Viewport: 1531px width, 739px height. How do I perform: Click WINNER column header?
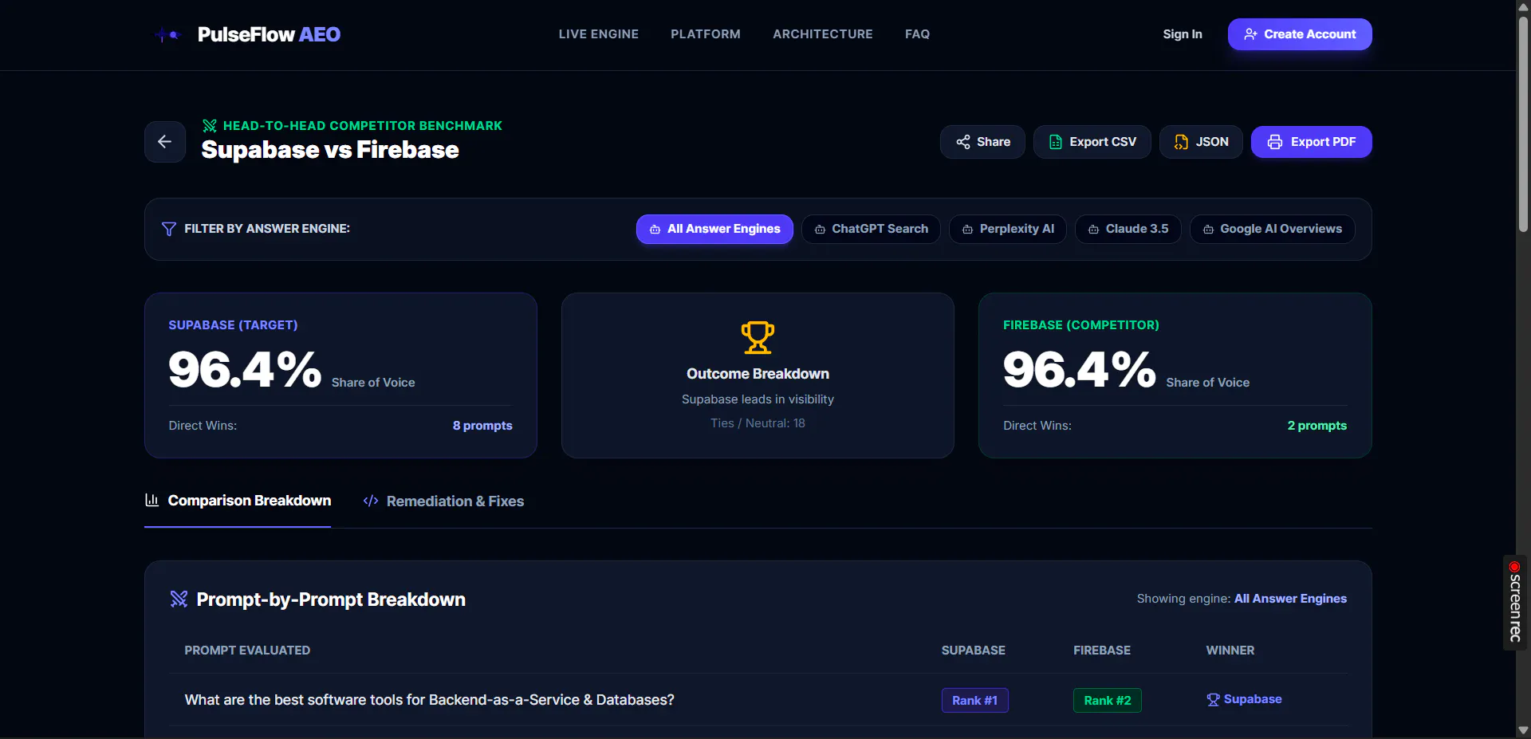pos(1230,651)
